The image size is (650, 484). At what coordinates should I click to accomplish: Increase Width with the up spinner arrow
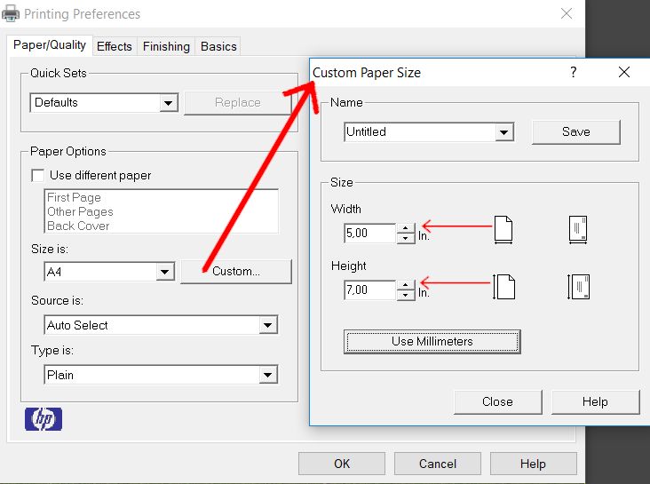[x=406, y=228]
